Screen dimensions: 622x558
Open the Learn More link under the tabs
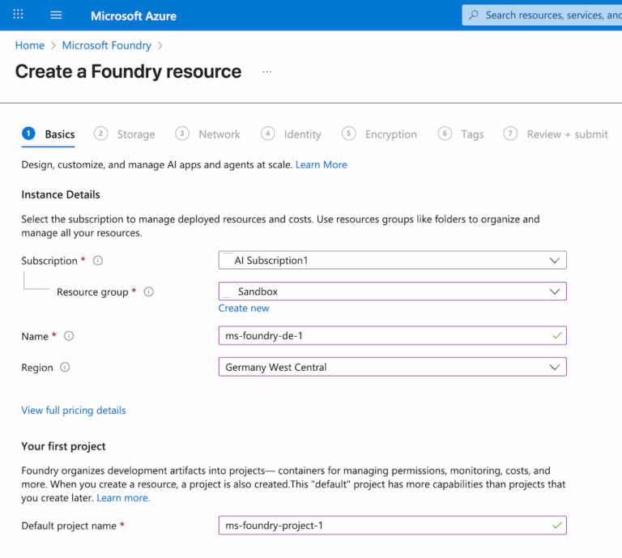click(x=322, y=164)
